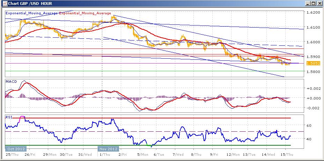Screen dimensions: 324x161
Task: Close the Chart GBP/USD HOUR window
Action: click(x=319, y=3)
